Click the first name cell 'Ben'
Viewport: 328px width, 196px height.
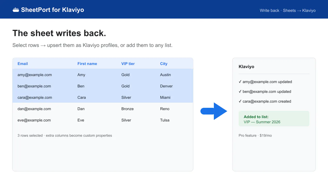pyautogui.click(x=81, y=86)
